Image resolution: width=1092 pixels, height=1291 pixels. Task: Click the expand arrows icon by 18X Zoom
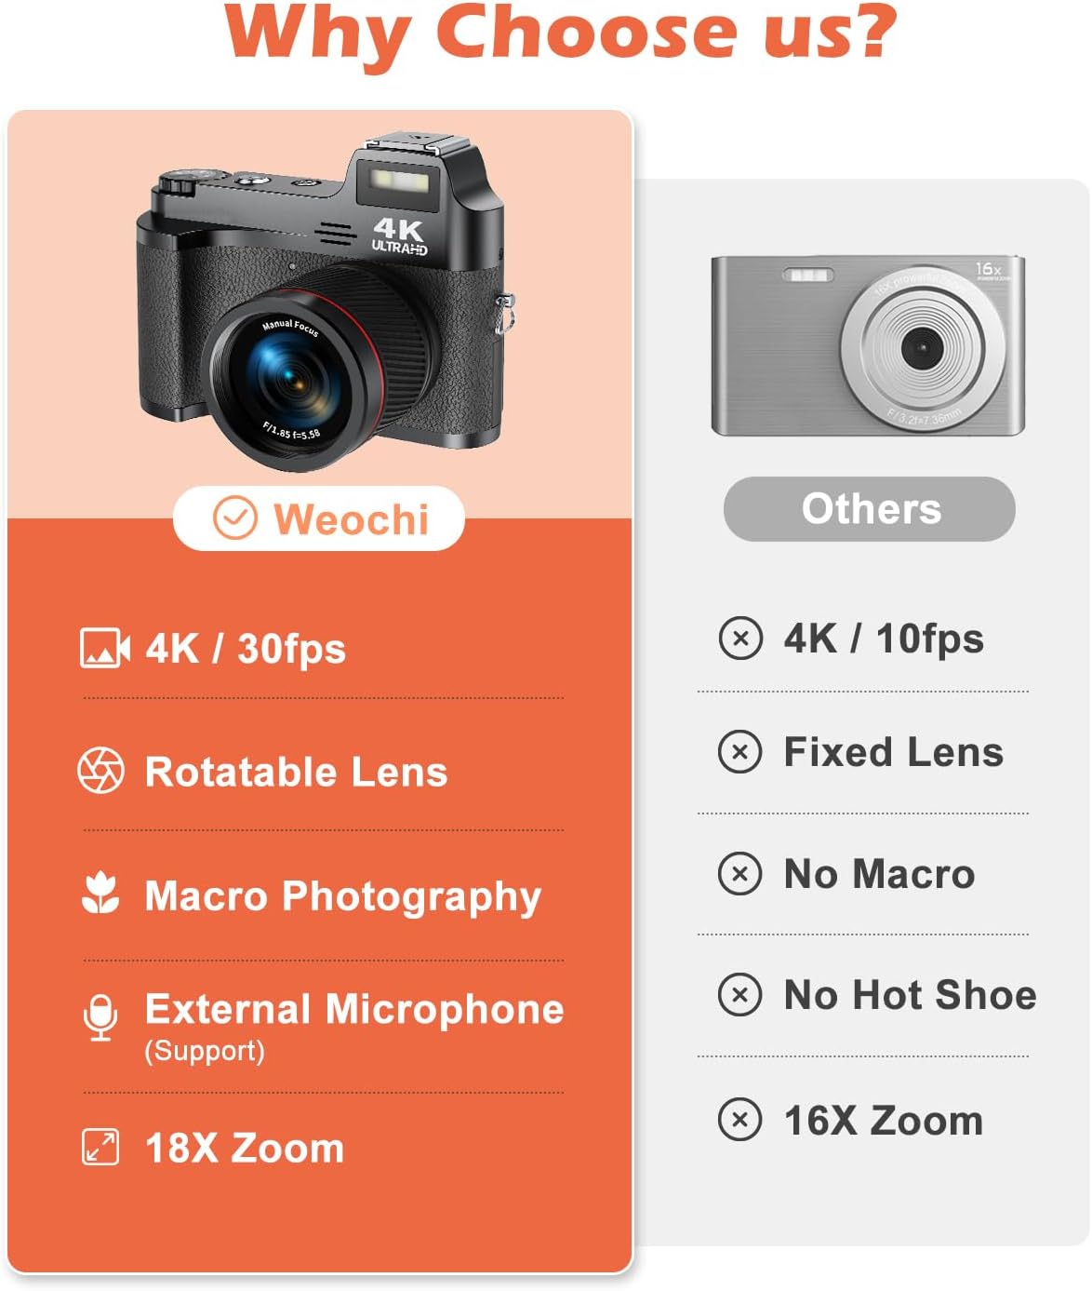pos(100,1147)
